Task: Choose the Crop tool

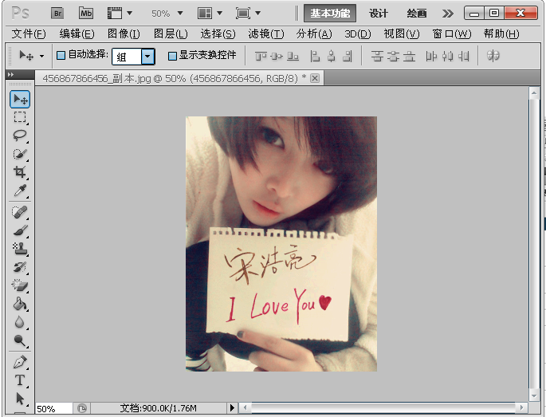Action: (20, 172)
